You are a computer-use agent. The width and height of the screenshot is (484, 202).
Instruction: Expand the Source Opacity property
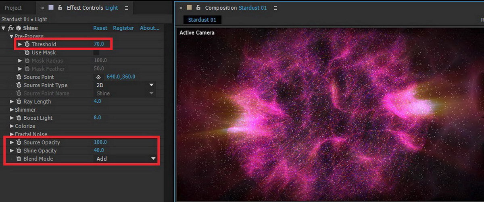pyautogui.click(x=12, y=142)
